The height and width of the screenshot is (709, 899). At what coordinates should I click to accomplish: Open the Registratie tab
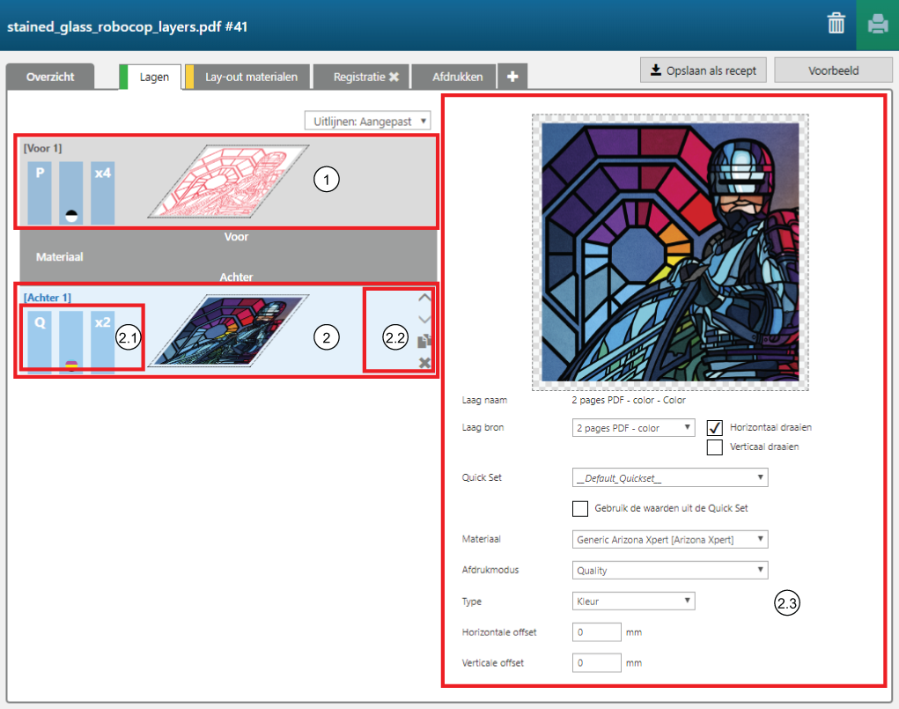[x=362, y=77]
